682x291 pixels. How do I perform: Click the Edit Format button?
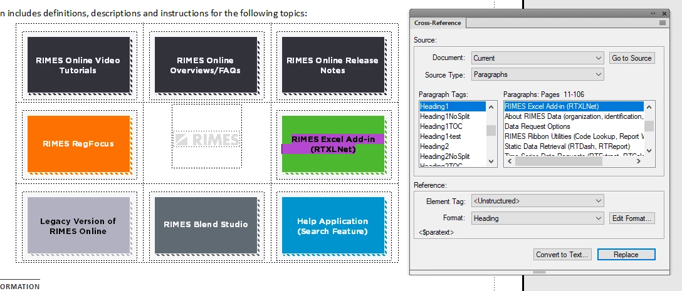tap(632, 218)
